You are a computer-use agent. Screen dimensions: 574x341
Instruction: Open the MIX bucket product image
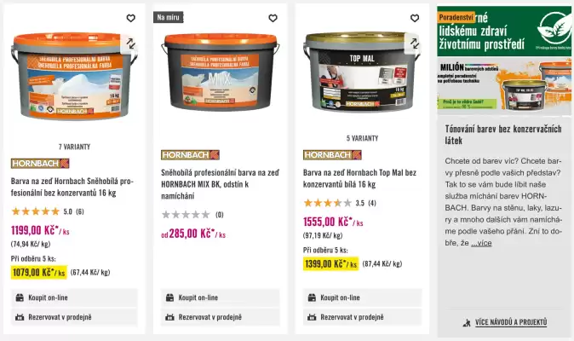221,72
